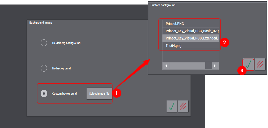
Task: Cancel the Background image dialog with red stripes
Action: tap(183, 106)
